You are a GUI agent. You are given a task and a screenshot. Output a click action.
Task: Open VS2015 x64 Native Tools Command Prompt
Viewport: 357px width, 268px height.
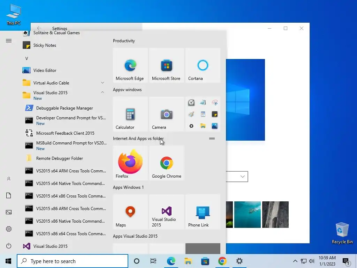64,183
